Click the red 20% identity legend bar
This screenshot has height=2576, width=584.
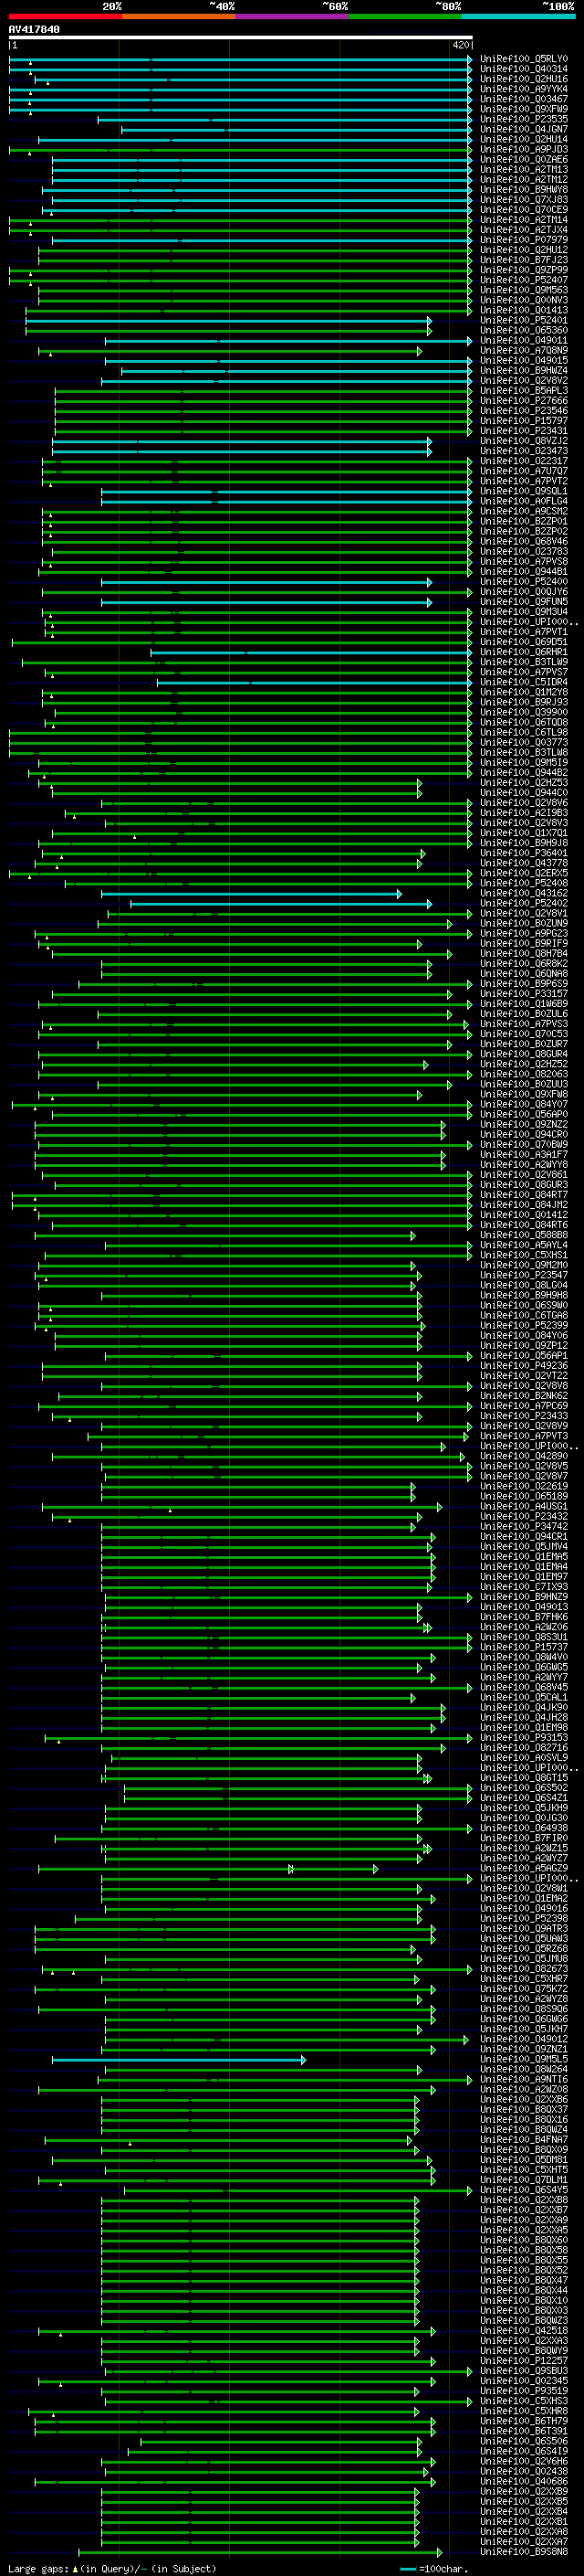[65, 16]
